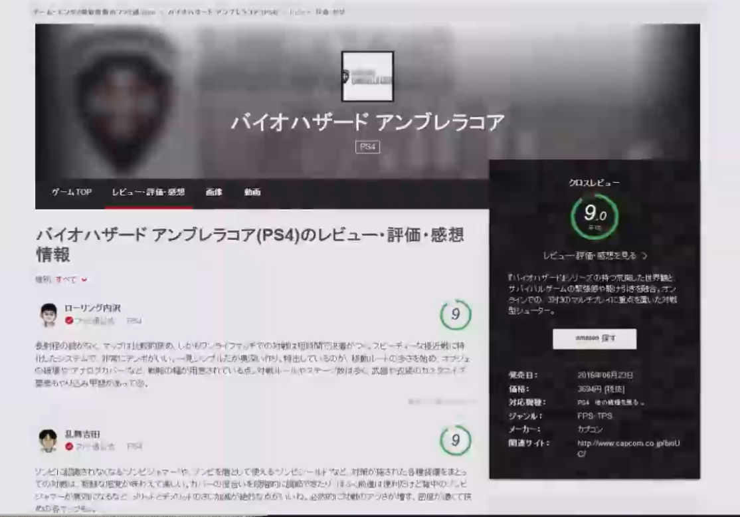The height and width of the screenshot is (517, 740).
Task: Click the genre value FPS・TPS
Action: coord(595,416)
